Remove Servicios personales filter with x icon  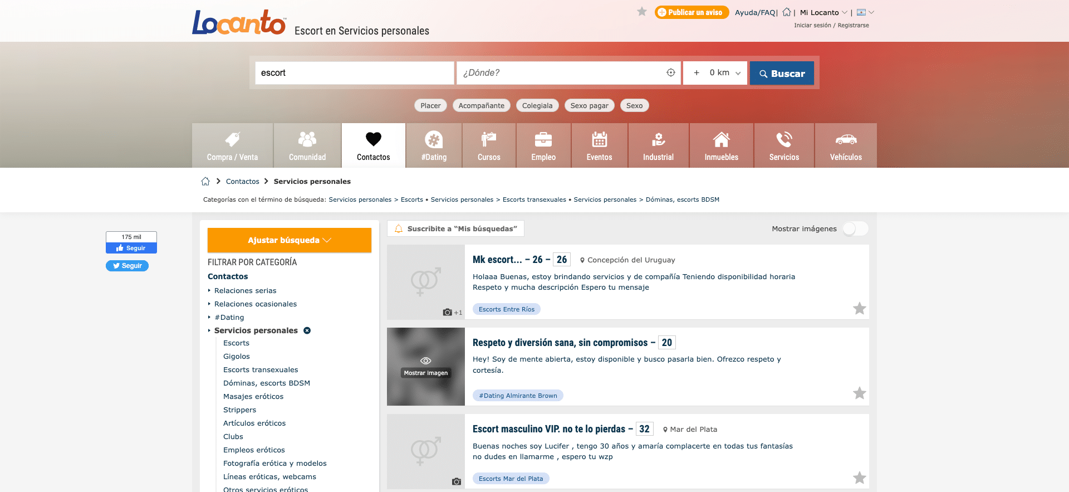tap(307, 330)
